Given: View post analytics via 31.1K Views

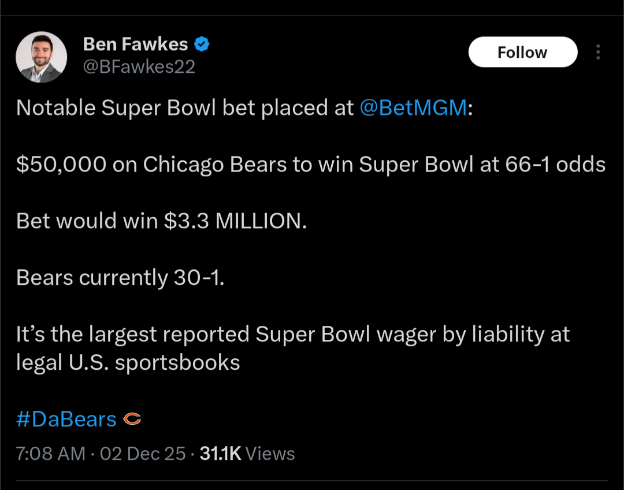Looking at the screenshot, I should (221, 454).
